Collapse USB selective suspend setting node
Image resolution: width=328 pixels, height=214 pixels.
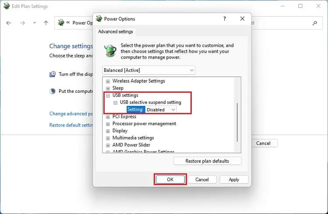116,102
